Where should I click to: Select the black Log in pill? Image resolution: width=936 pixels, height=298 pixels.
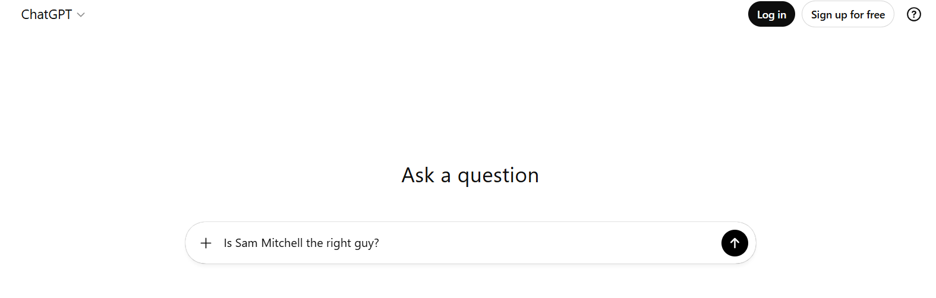(771, 15)
